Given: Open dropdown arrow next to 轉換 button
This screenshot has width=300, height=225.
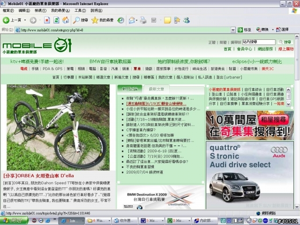Looking at the screenshot, I should coord(273,30).
